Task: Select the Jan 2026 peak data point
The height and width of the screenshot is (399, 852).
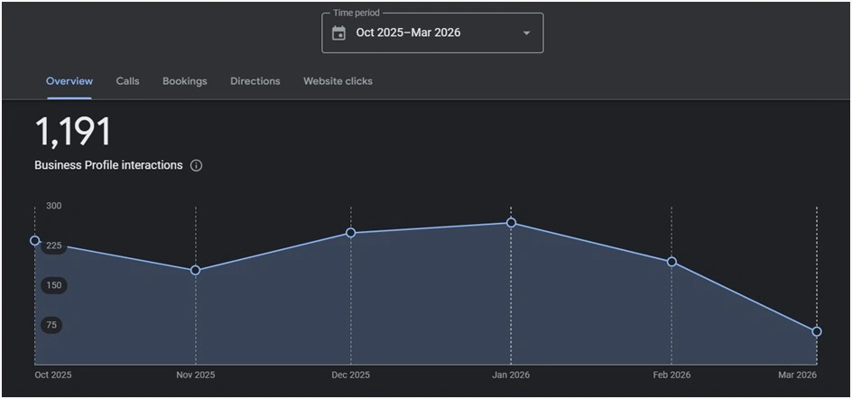Action: (512, 222)
